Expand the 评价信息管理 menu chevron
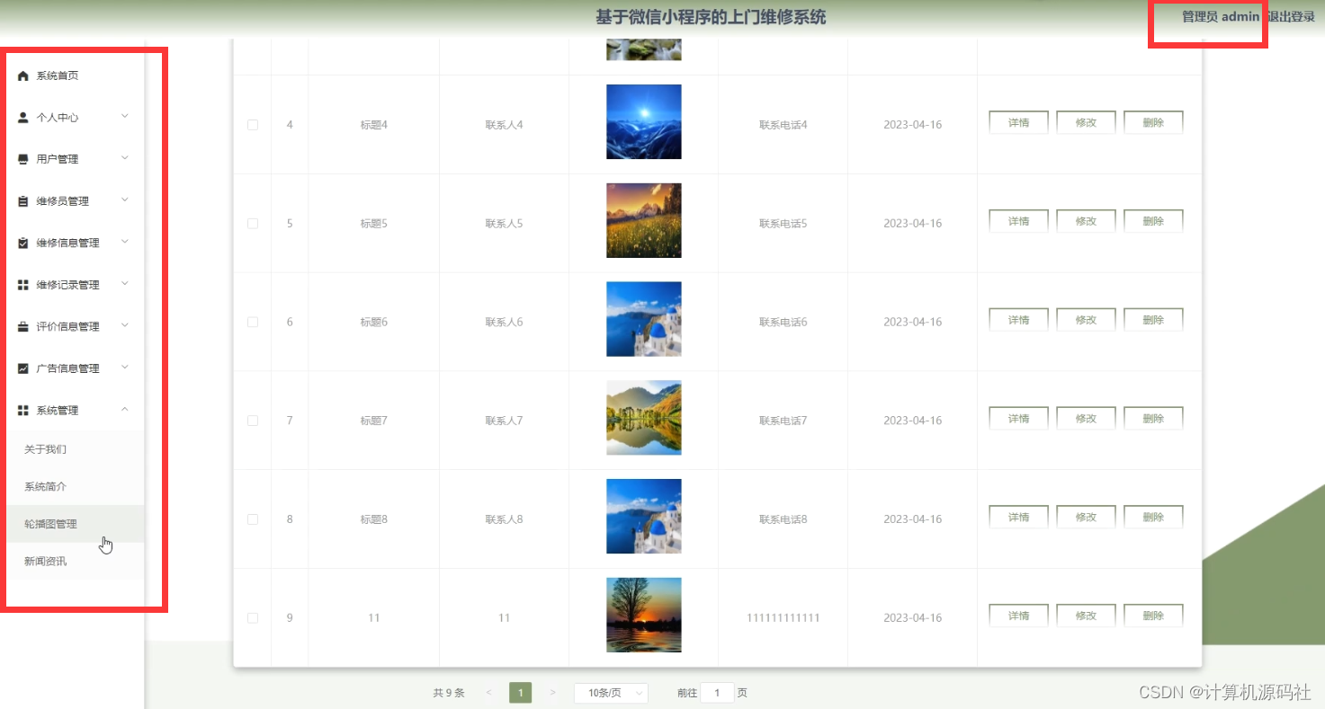 125,325
